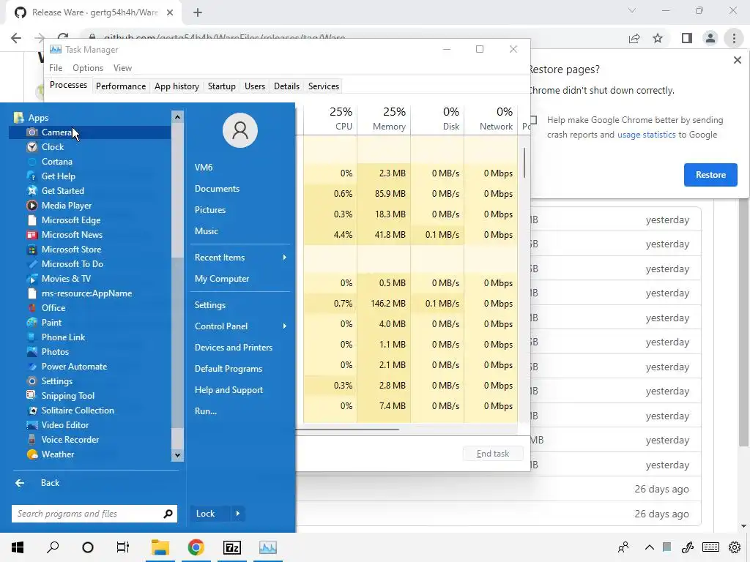Toggle Chrome side panel icon
This screenshot has width=750, height=562.
pos(687,38)
